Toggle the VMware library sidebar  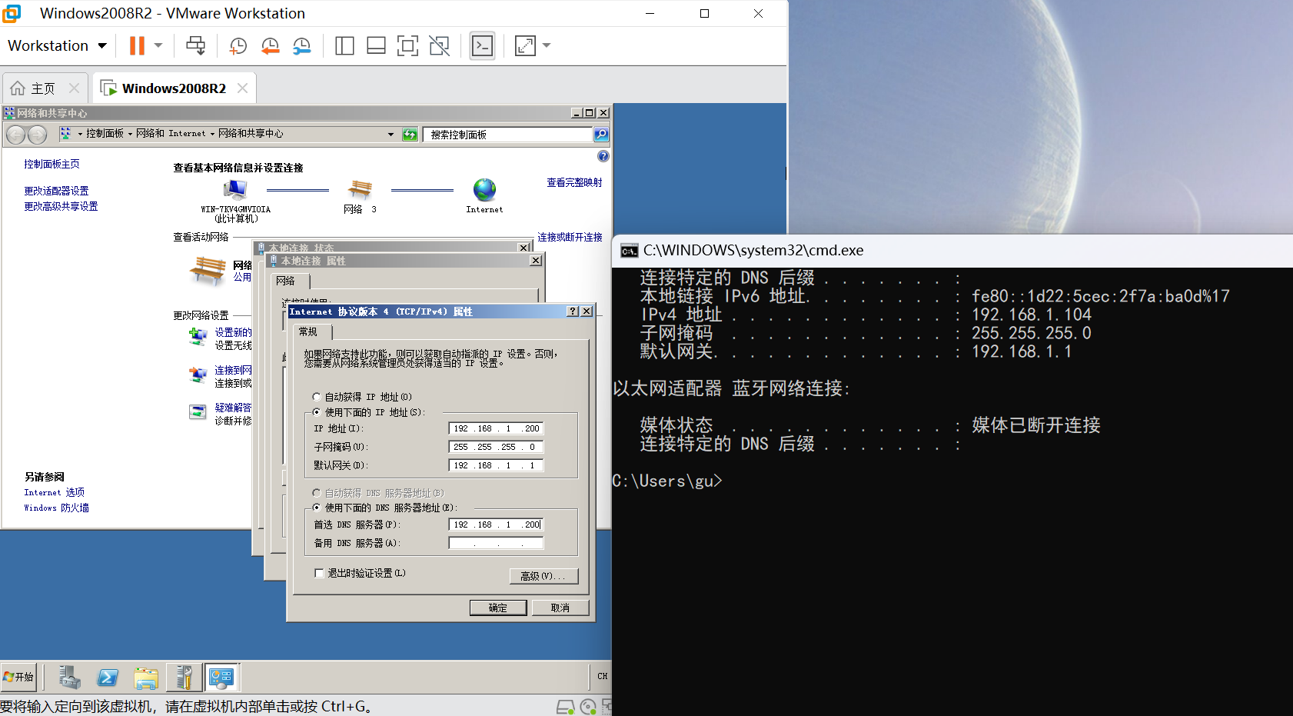click(344, 46)
